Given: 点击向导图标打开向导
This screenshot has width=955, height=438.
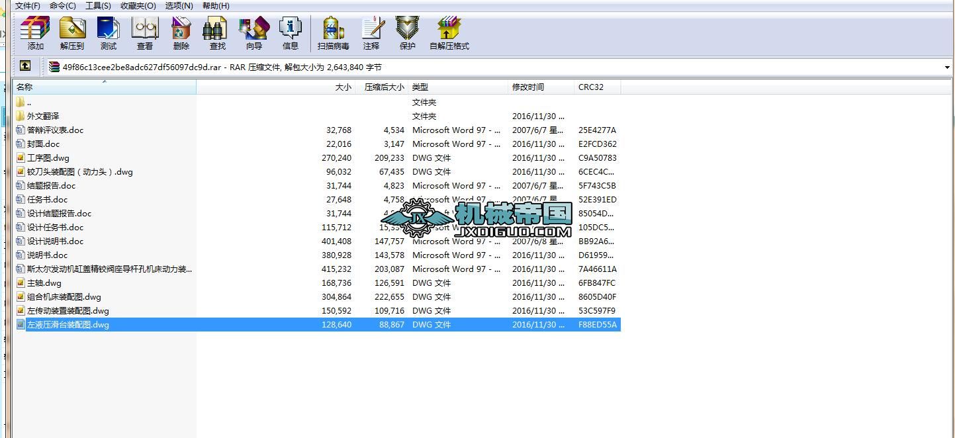Looking at the screenshot, I should [253, 31].
